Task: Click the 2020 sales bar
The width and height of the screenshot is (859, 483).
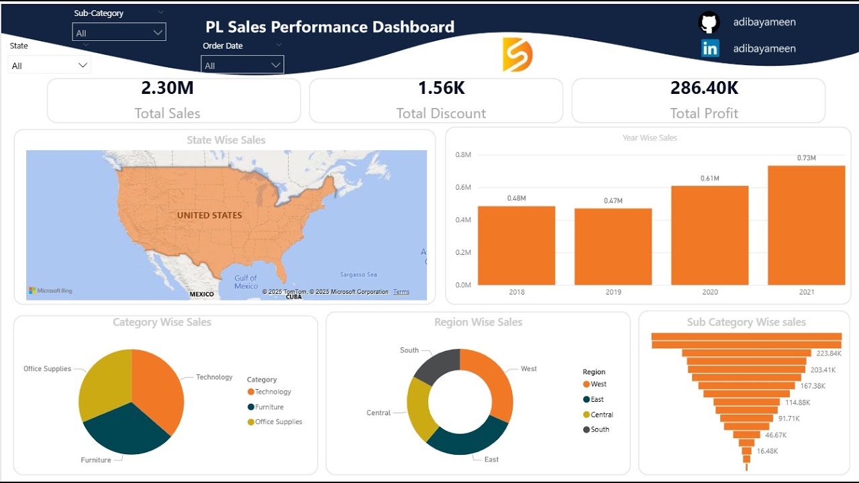Action: (710, 235)
